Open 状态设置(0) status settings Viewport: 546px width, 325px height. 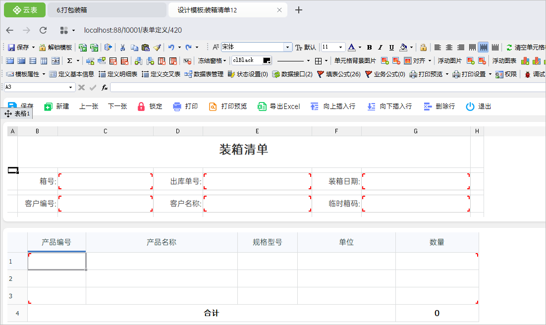click(x=248, y=74)
